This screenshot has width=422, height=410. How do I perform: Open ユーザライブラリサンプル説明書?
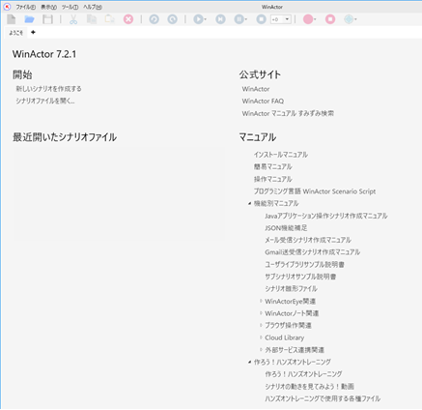click(x=304, y=264)
